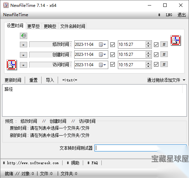Expand the 通过拖放添加文件 dropdown
Image resolution: width=189 pixels, height=178 pixels.
click(184, 80)
